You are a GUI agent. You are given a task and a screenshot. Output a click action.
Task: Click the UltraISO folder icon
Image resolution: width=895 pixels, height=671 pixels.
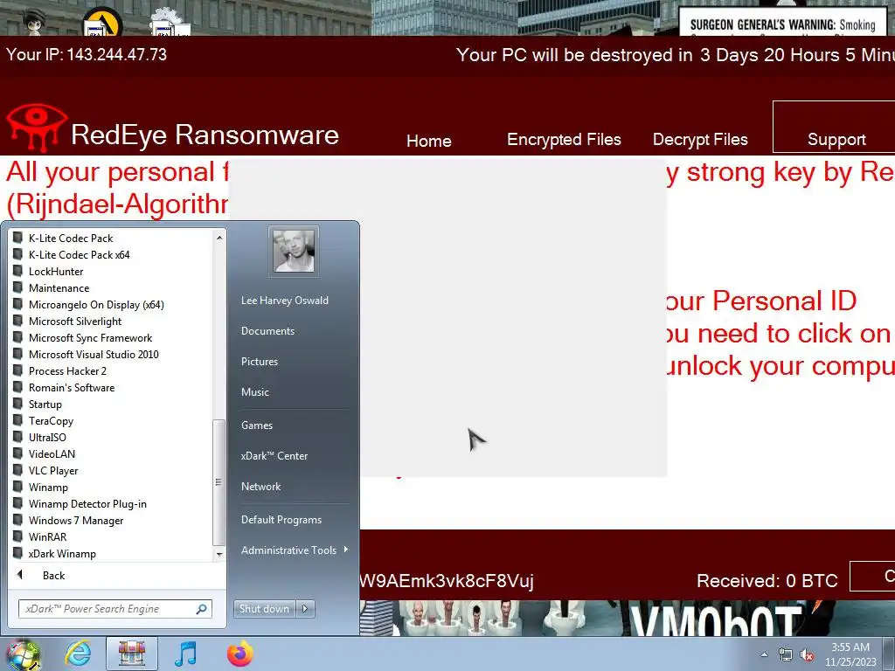(17, 437)
